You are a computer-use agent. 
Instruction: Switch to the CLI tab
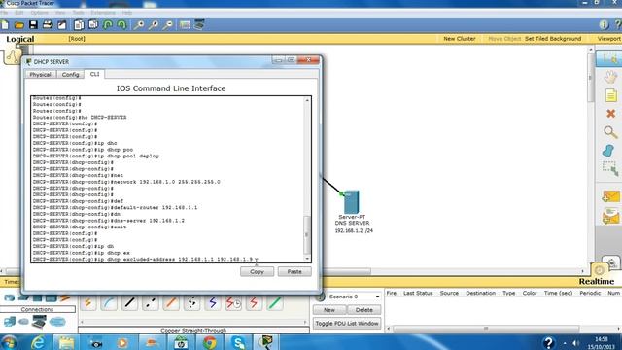(x=94, y=74)
